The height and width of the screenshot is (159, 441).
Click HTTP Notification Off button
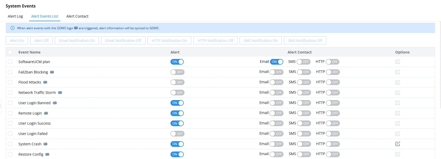[215, 41]
